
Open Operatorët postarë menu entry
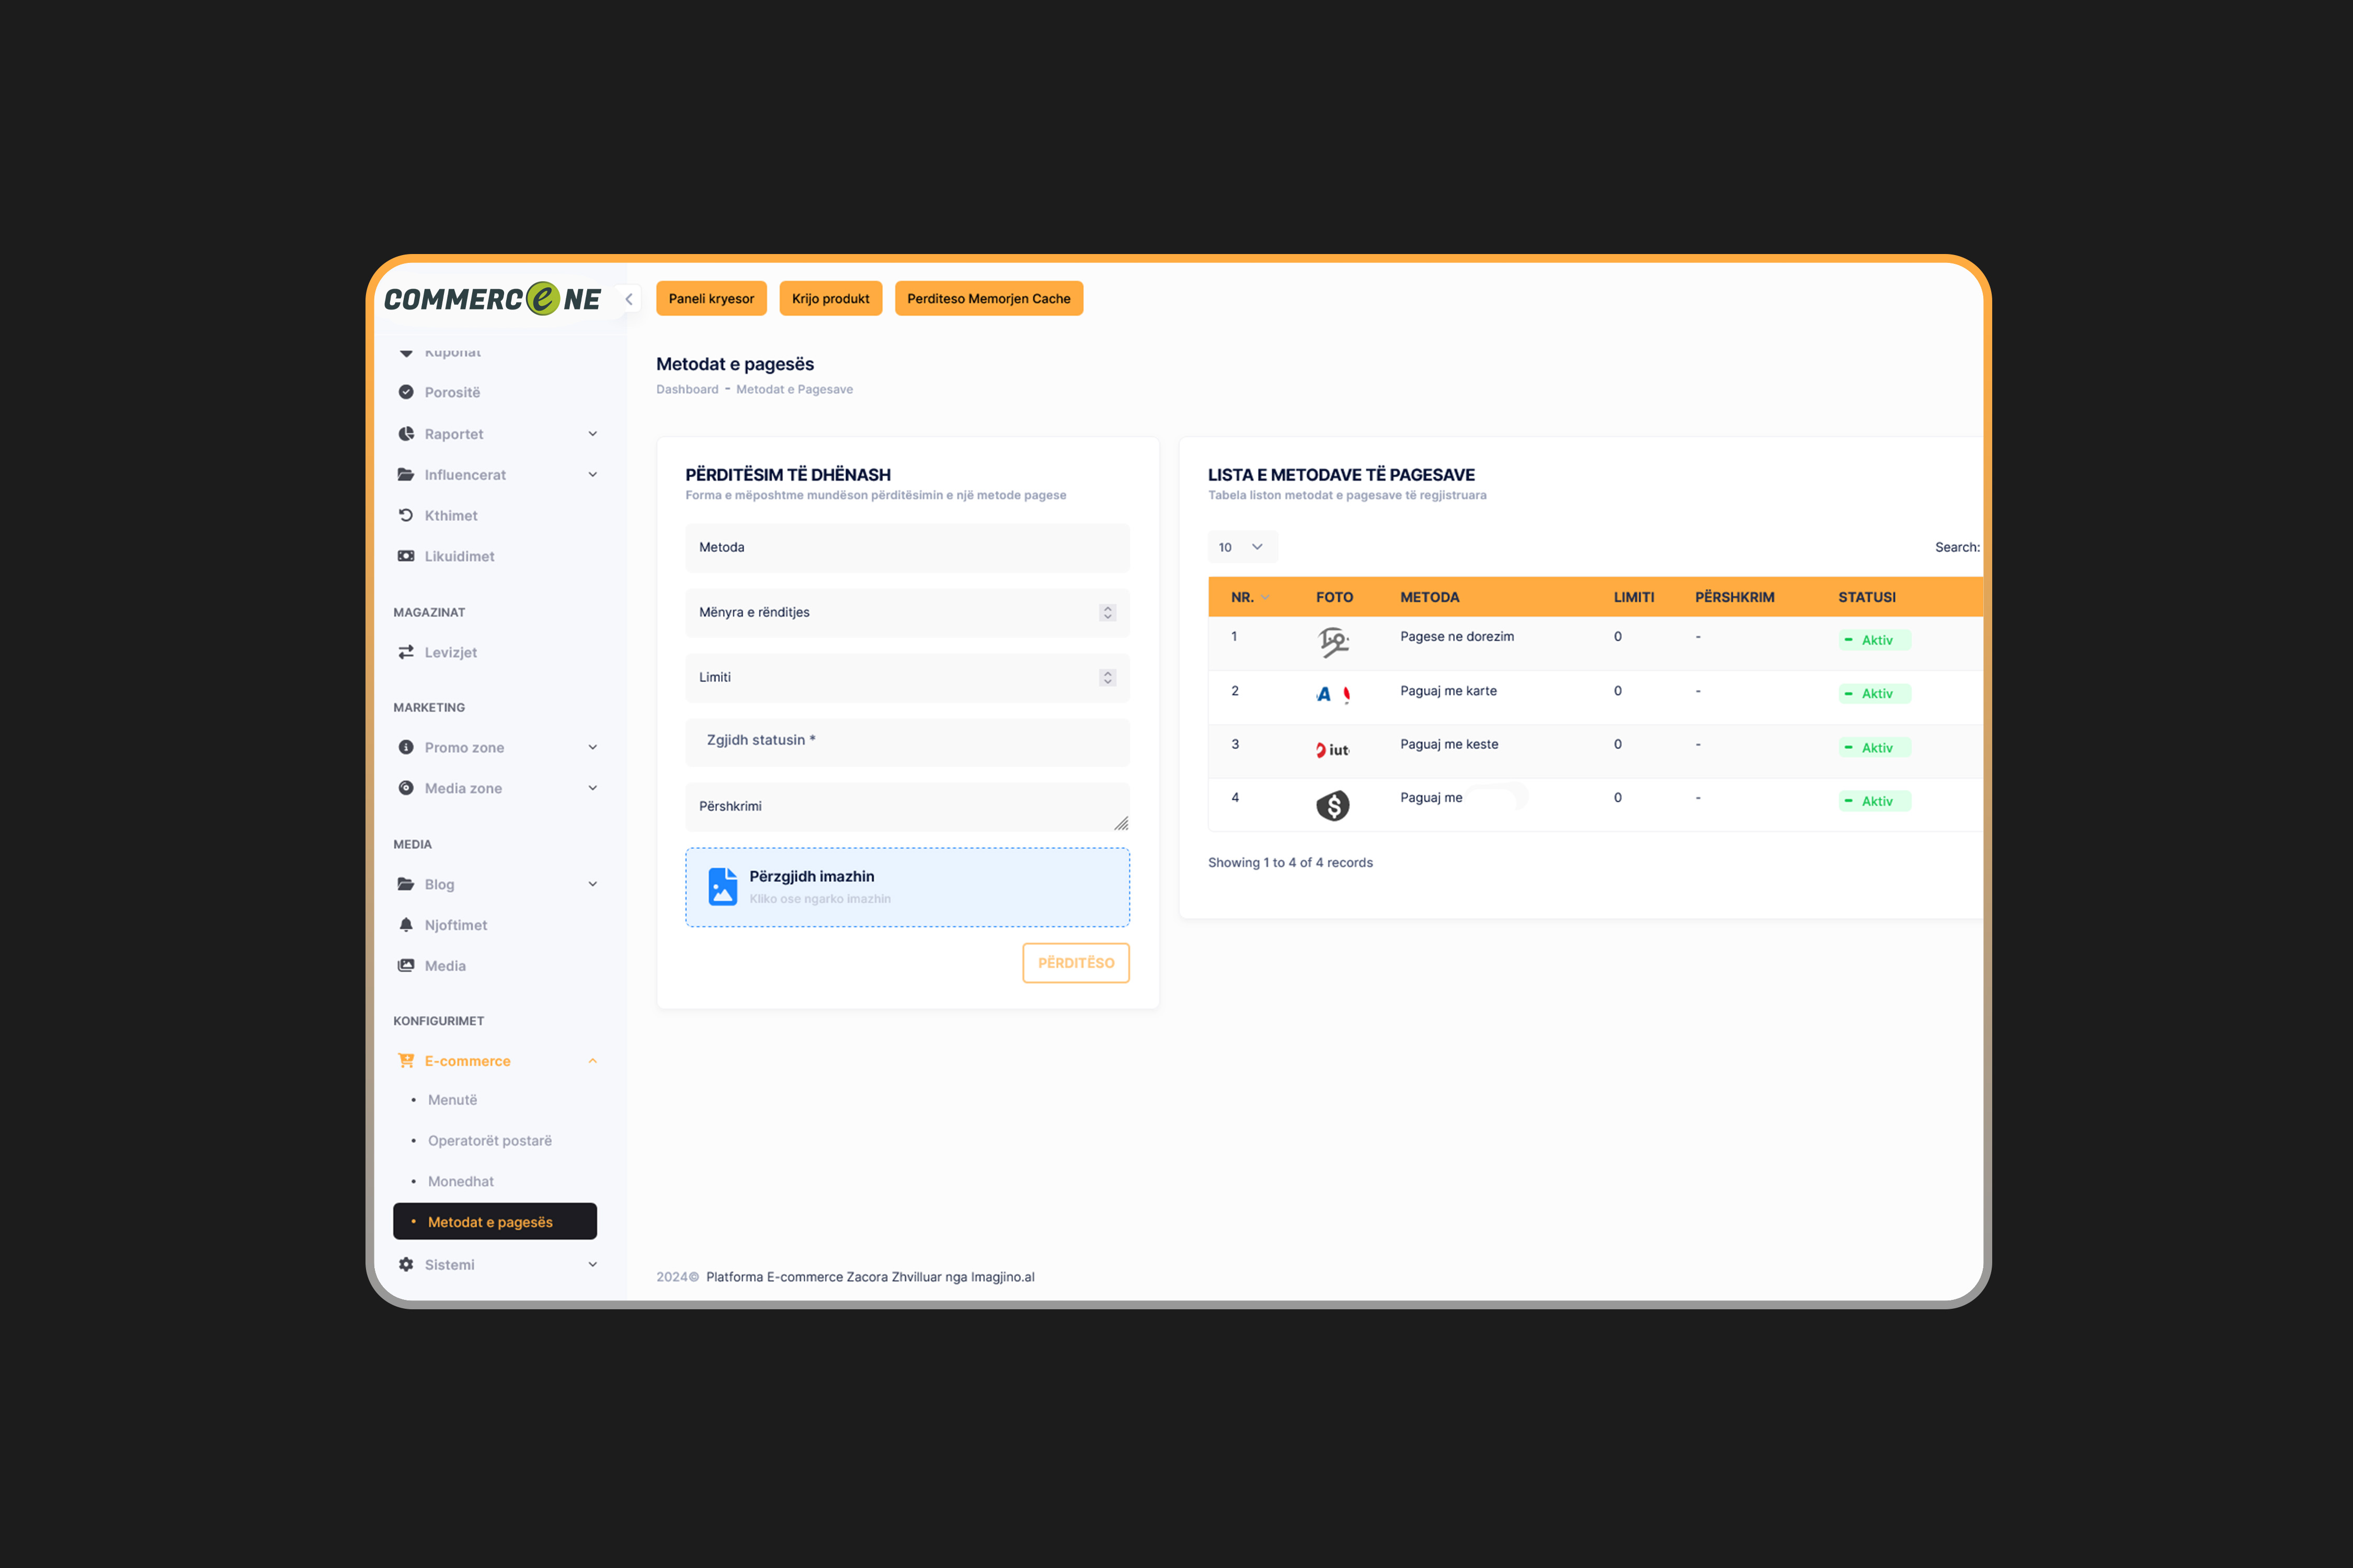coord(489,1140)
